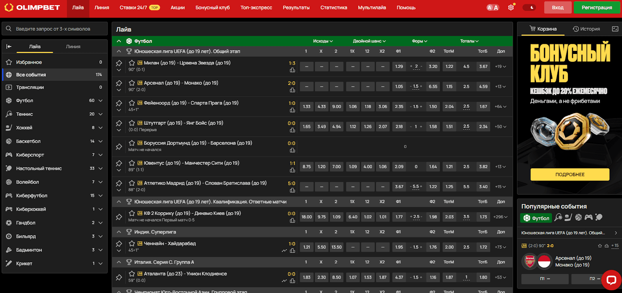Toggle the font size AA switch
This screenshot has height=293, width=622.
(x=493, y=7)
